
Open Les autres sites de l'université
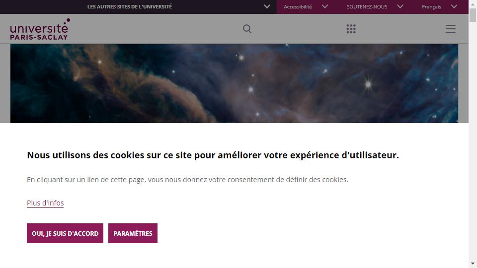pos(130,6)
